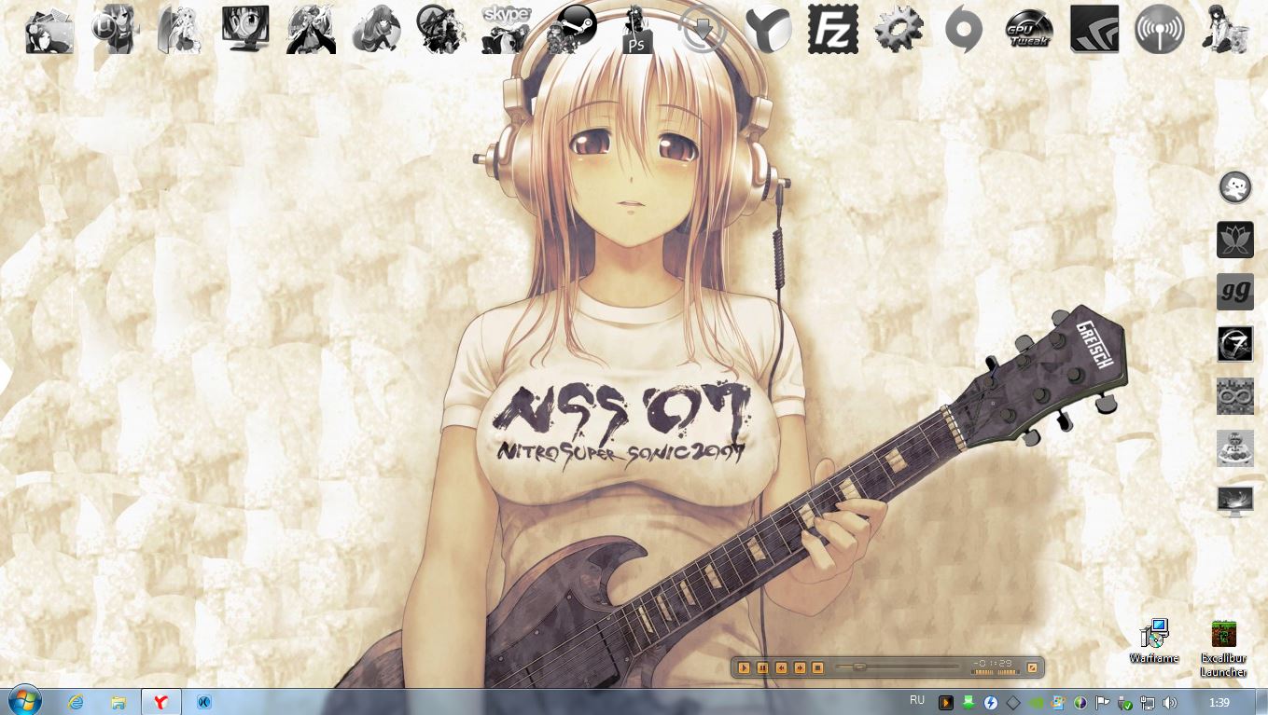The height and width of the screenshot is (715, 1268).
Task: Open the circled 7 icon in right dock
Action: click(1235, 344)
